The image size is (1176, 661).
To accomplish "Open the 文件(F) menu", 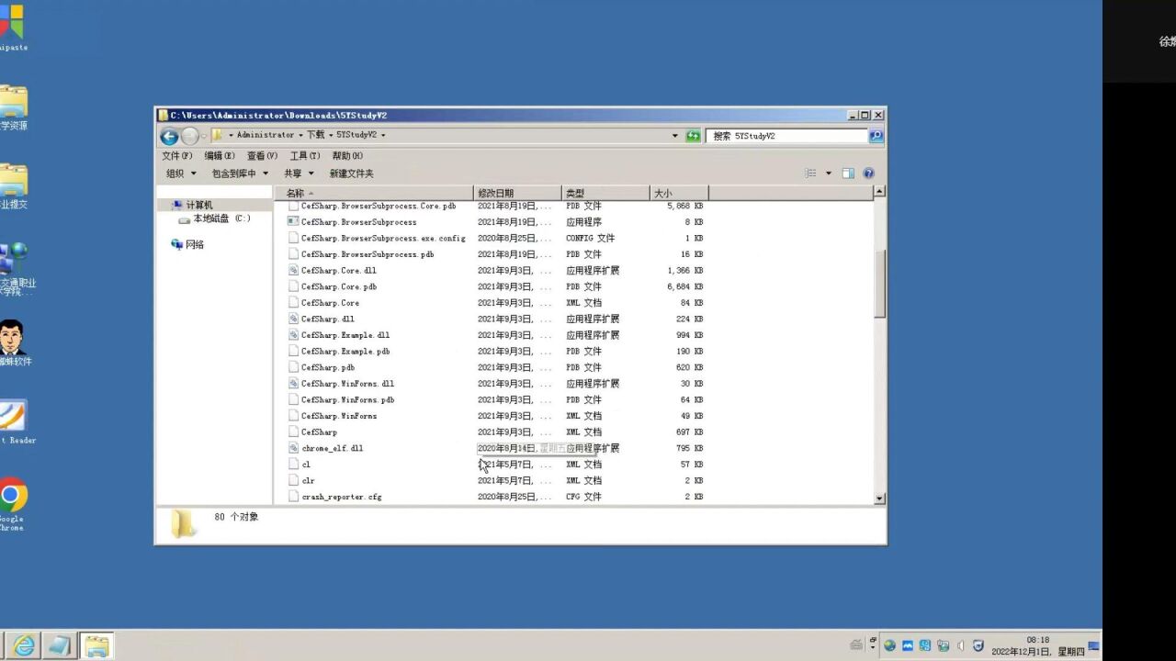I will (176, 156).
